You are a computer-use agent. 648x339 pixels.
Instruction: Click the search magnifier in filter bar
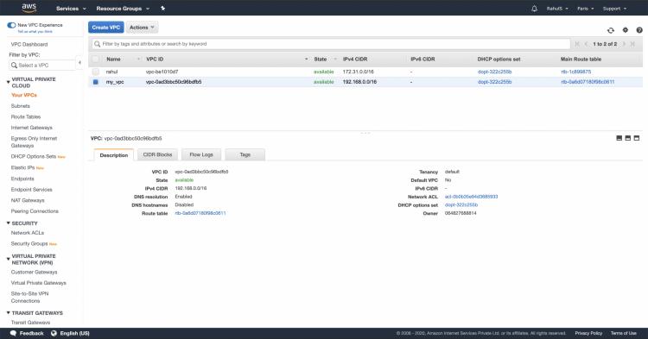point(97,44)
